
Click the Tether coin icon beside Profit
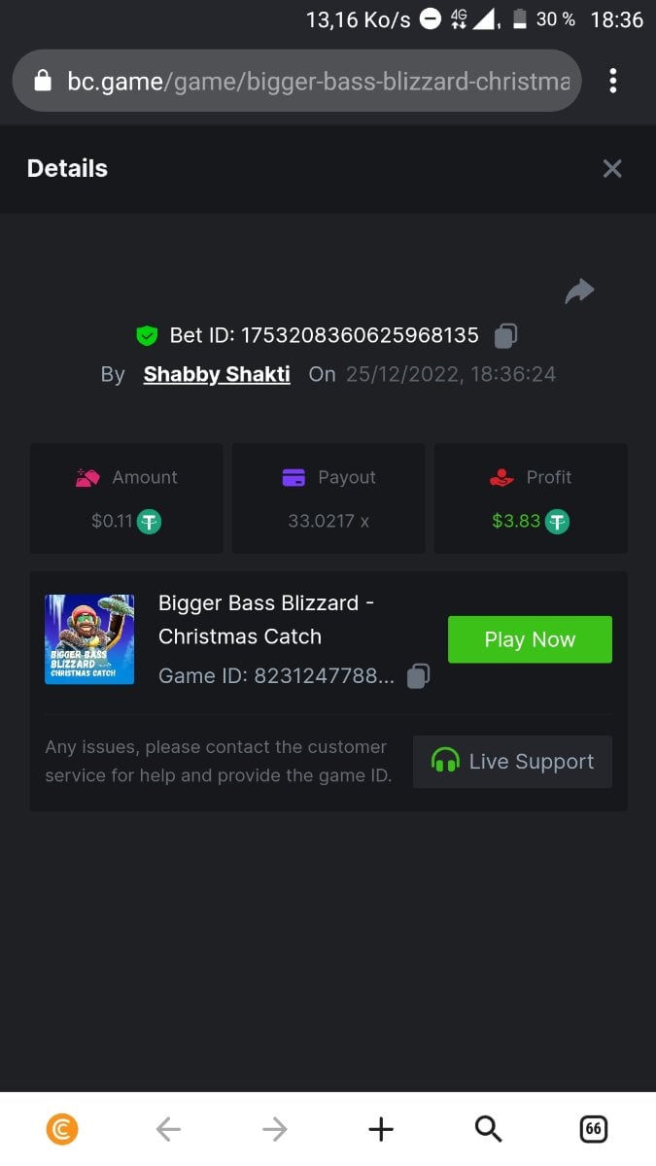[557, 521]
